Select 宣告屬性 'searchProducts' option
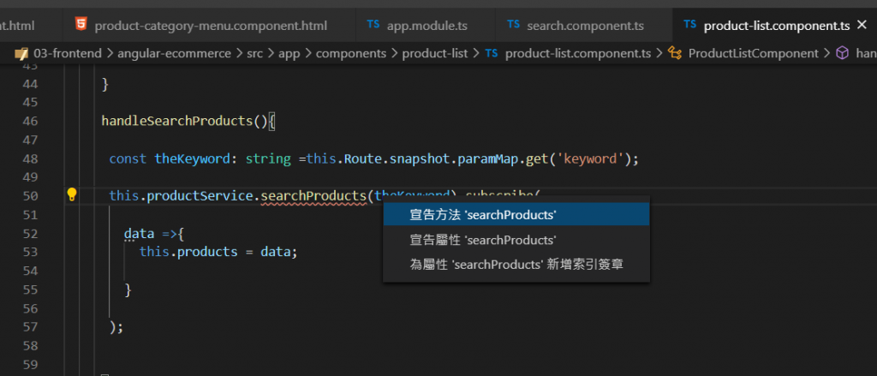 [x=483, y=240]
